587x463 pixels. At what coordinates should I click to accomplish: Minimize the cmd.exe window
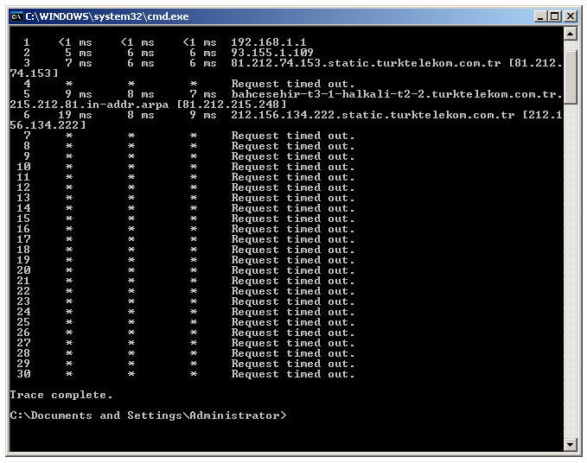pyautogui.click(x=539, y=16)
